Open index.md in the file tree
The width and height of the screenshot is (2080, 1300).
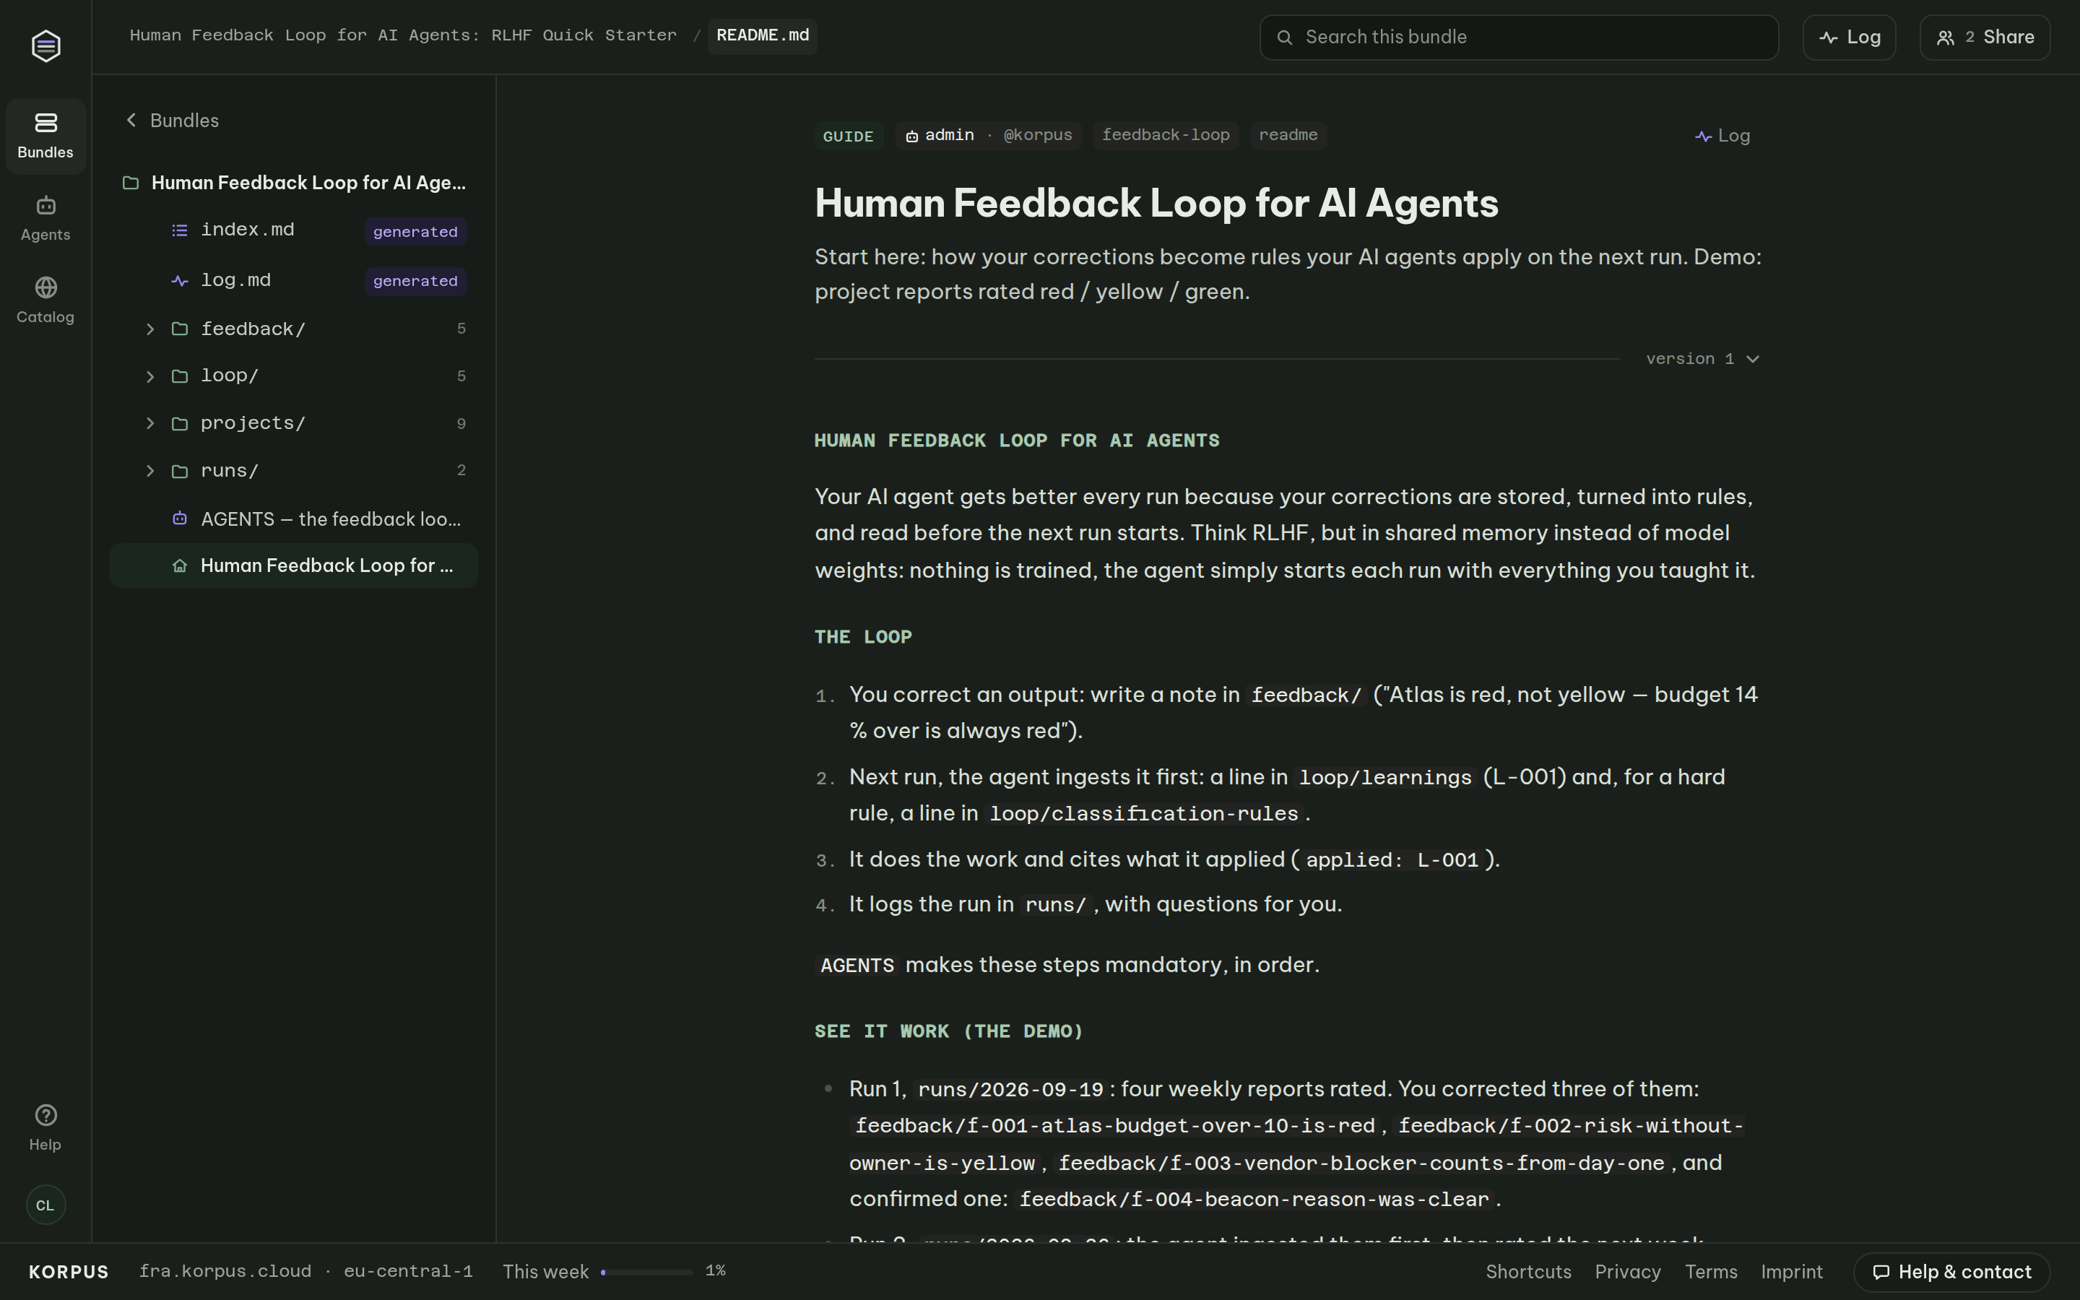pos(294,230)
